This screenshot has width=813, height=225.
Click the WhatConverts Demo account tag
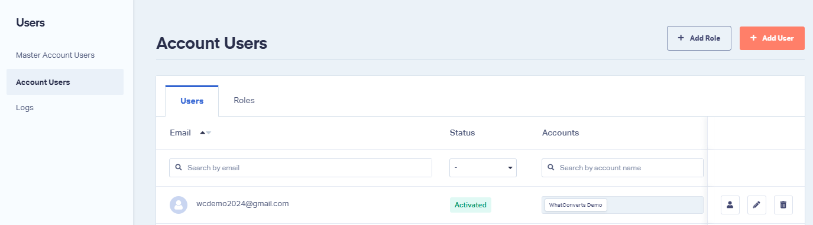click(576, 205)
